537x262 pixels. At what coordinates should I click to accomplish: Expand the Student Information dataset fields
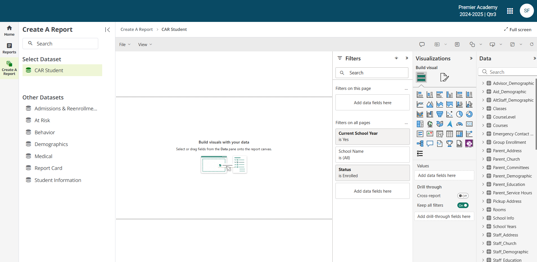(x=57, y=180)
